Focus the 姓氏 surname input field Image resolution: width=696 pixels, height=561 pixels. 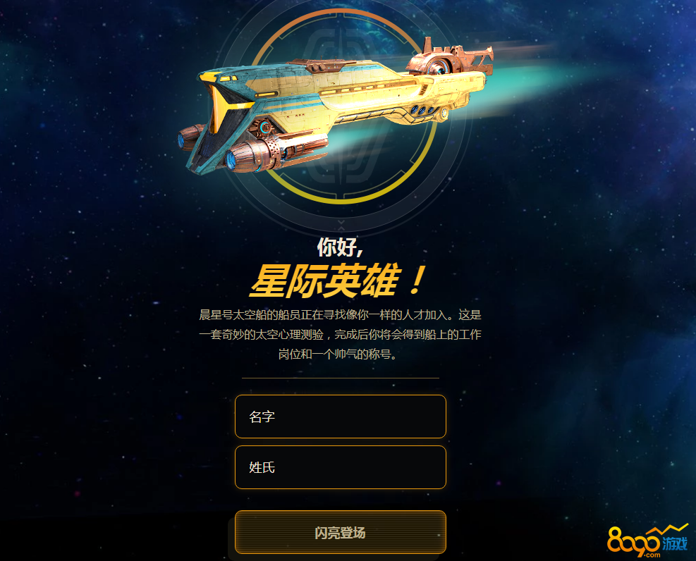point(340,467)
